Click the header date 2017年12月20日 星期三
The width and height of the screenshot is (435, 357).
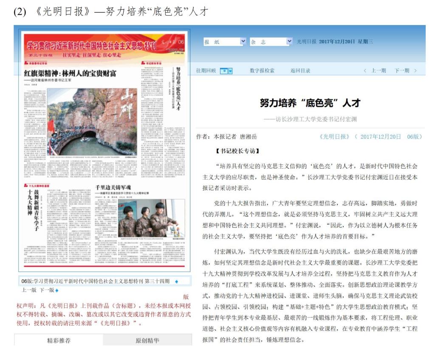tap(346, 42)
